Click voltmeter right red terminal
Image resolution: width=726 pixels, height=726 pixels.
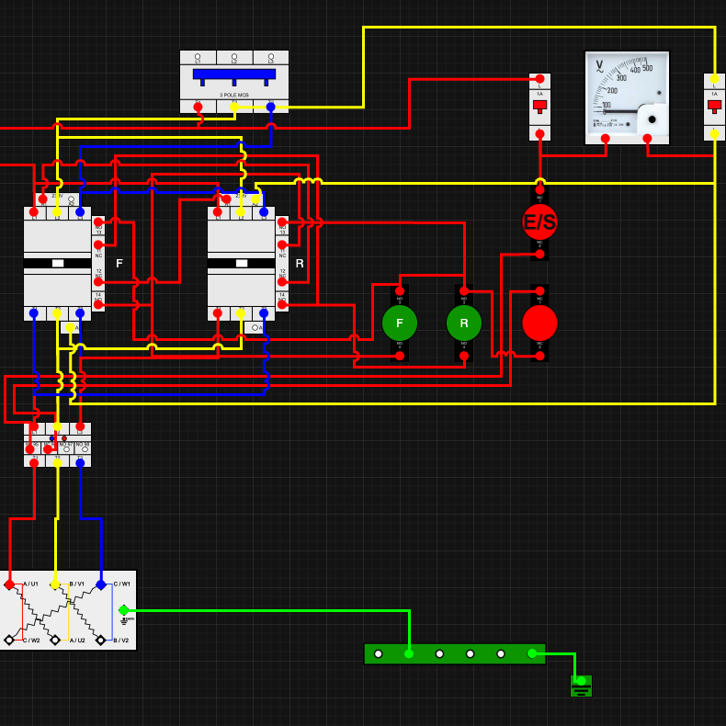point(647,139)
